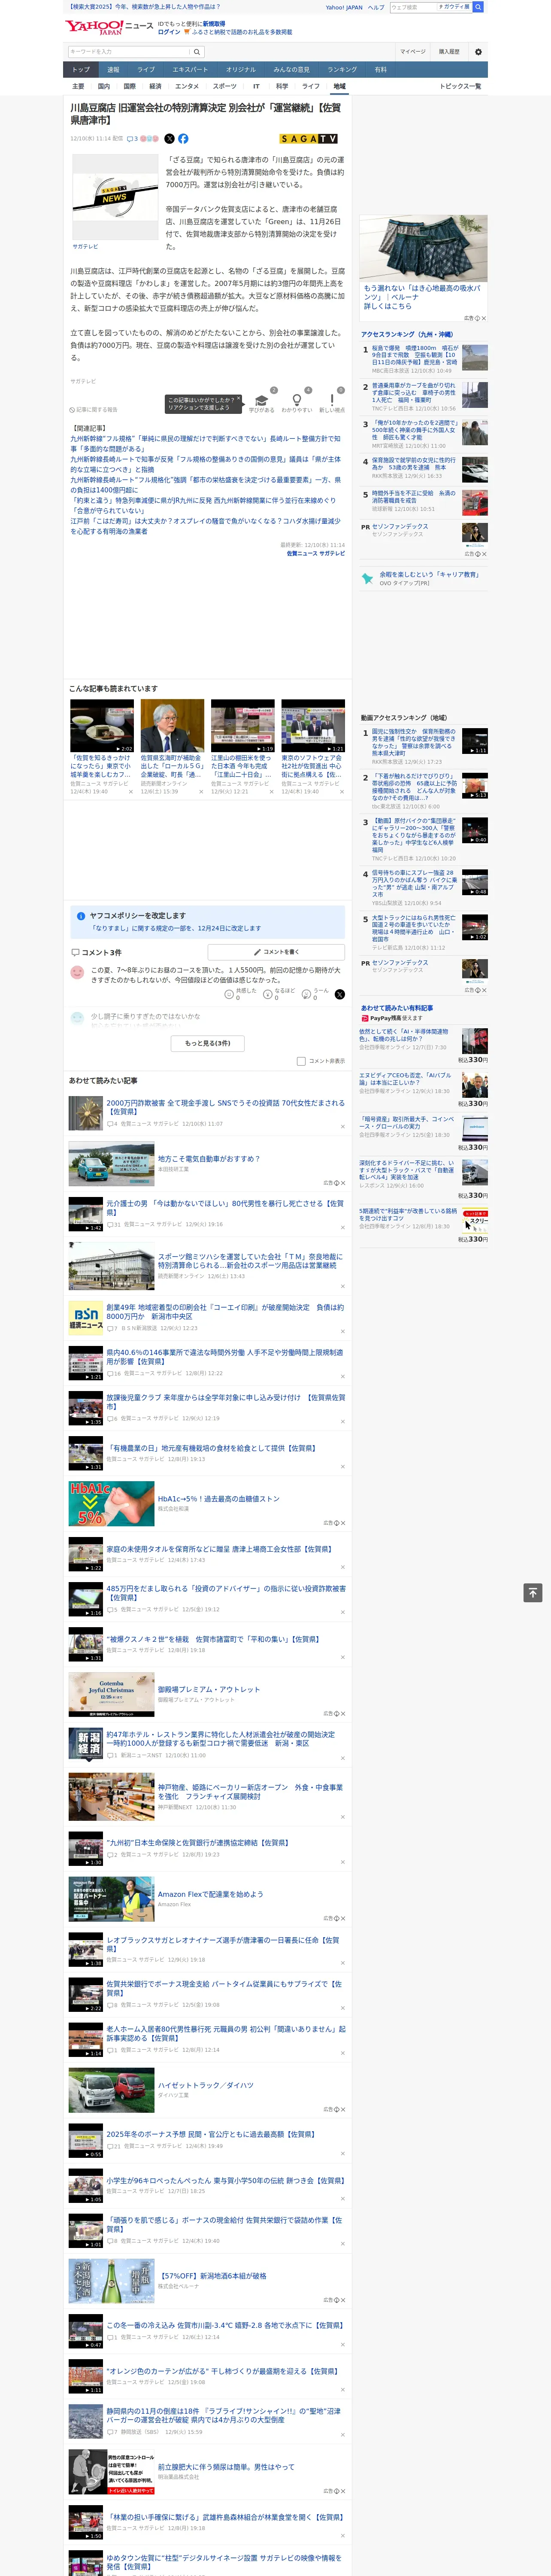Screen dimensions: 551x2576
Task: Open settings via the gear icon
Action: pyautogui.click(x=478, y=52)
